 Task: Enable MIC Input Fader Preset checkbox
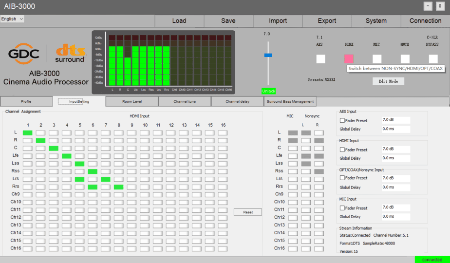tap(342, 208)
